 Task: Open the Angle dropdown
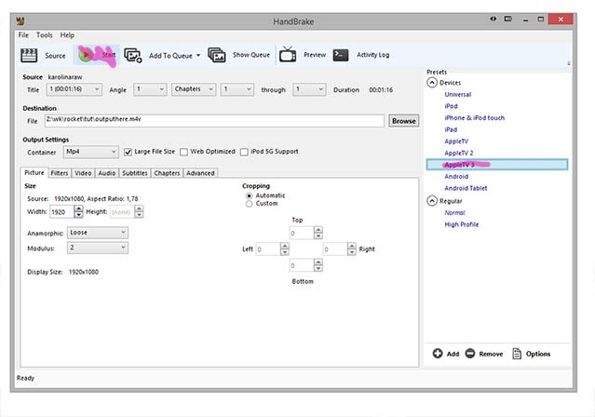point(150,89)
